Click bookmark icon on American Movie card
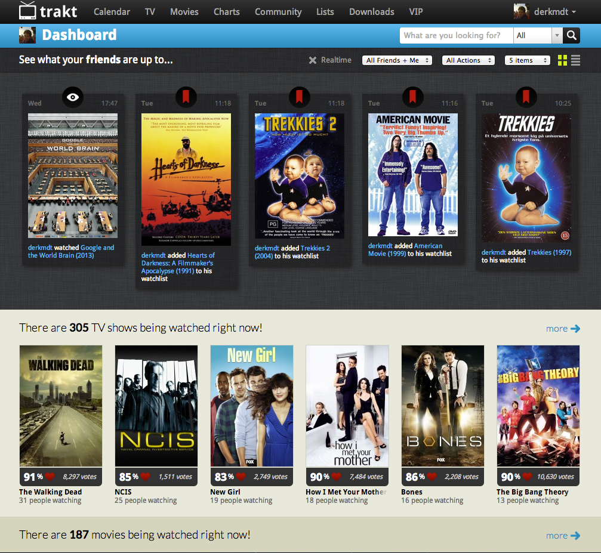Viewport: 601px width, 553px height. tap(413, 97)
